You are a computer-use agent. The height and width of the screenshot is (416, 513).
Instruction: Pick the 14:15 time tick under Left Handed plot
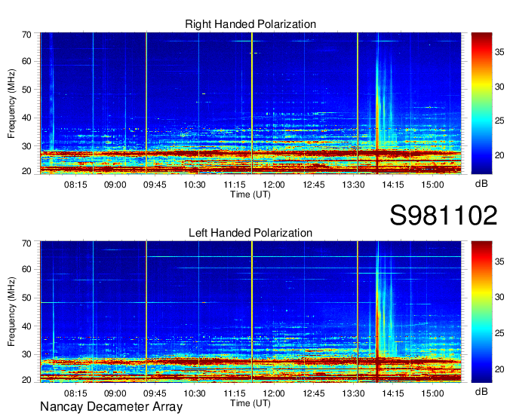pyautogui.click(x=393, y=393)
